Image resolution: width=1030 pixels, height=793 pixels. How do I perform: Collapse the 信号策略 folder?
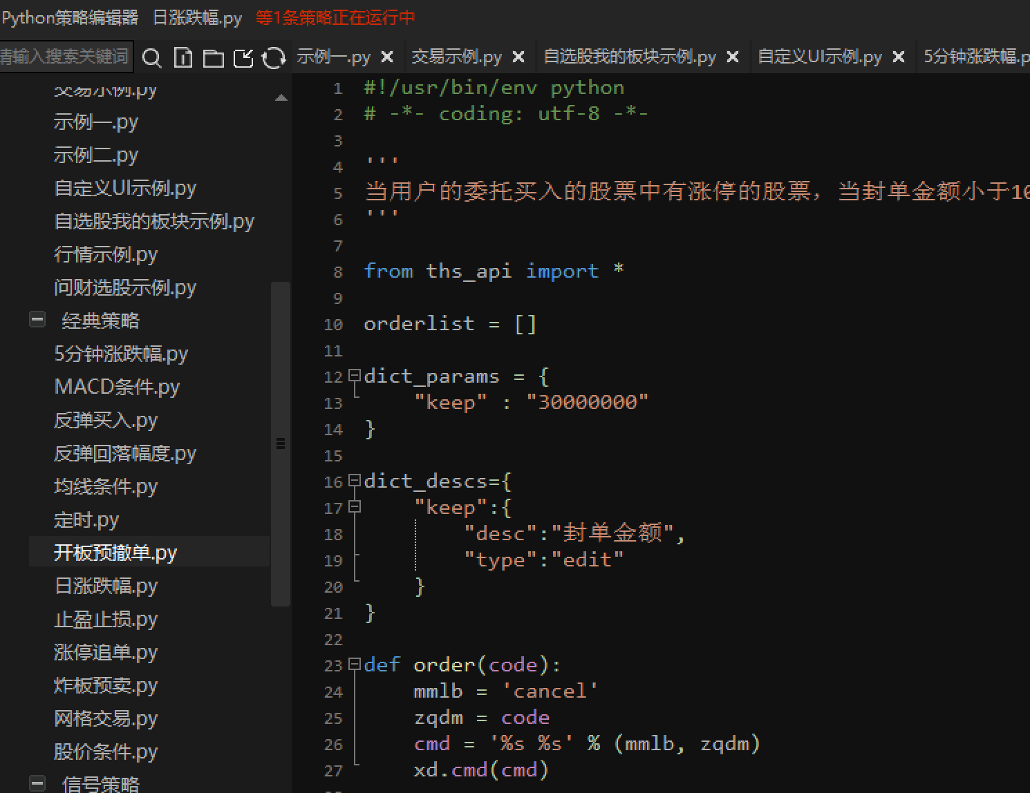pos(37,783)
